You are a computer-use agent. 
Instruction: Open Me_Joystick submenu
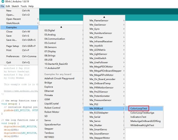point(104,45)
